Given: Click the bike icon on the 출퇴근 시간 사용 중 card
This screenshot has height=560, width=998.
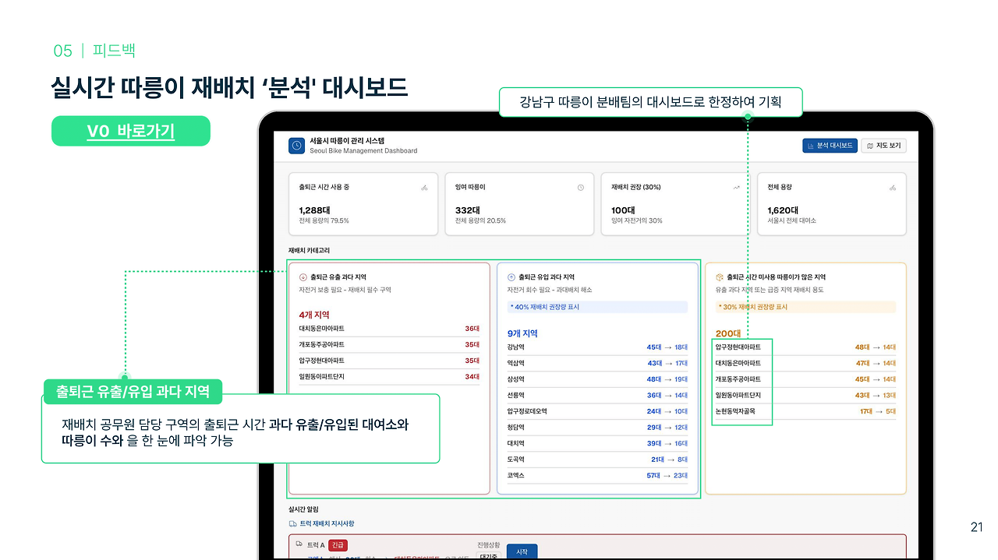Looking at the screenshot, I should pyautogui.click(x=424, y=186).
